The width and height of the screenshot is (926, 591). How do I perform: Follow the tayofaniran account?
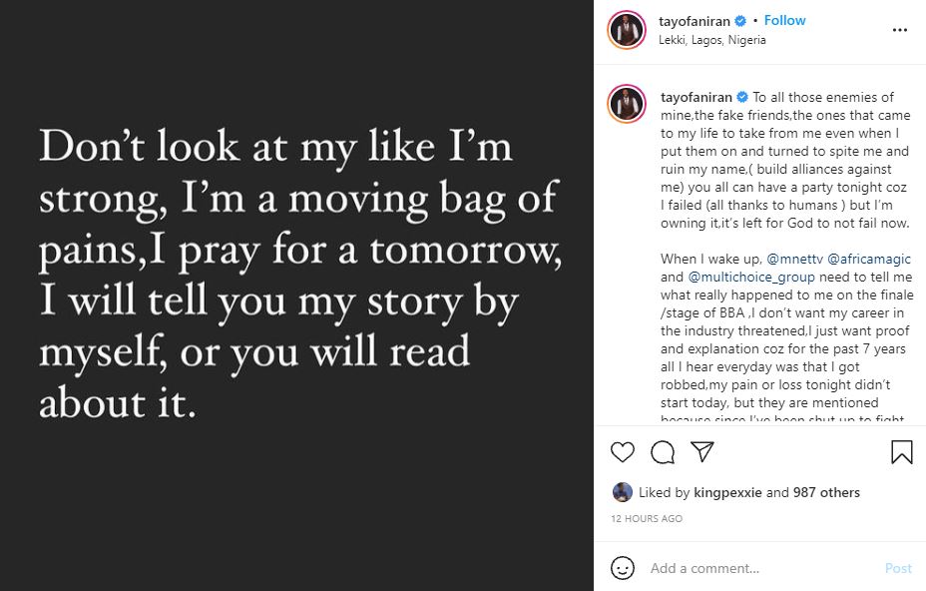pyautogui.click(x=785, y=20)
